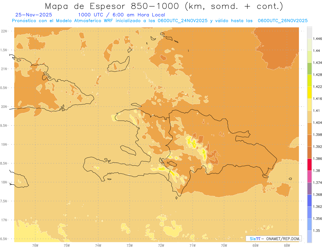Screen dimensions: 322x249
Task: Click the '73W' longitude label
Action: tap(130, 245)
